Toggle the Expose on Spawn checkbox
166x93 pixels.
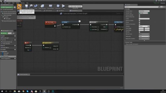tap(140, 21)
